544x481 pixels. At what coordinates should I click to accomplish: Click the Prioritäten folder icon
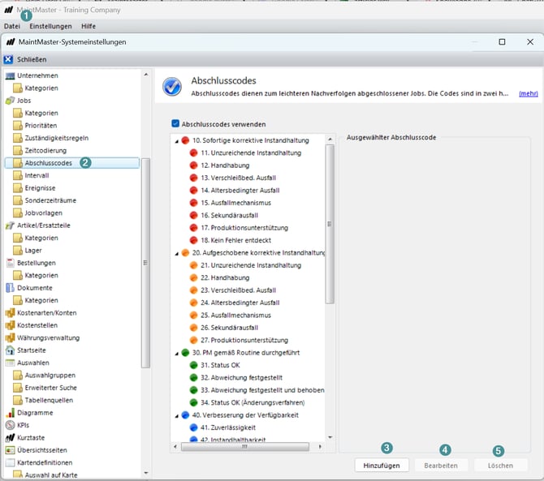18,125
